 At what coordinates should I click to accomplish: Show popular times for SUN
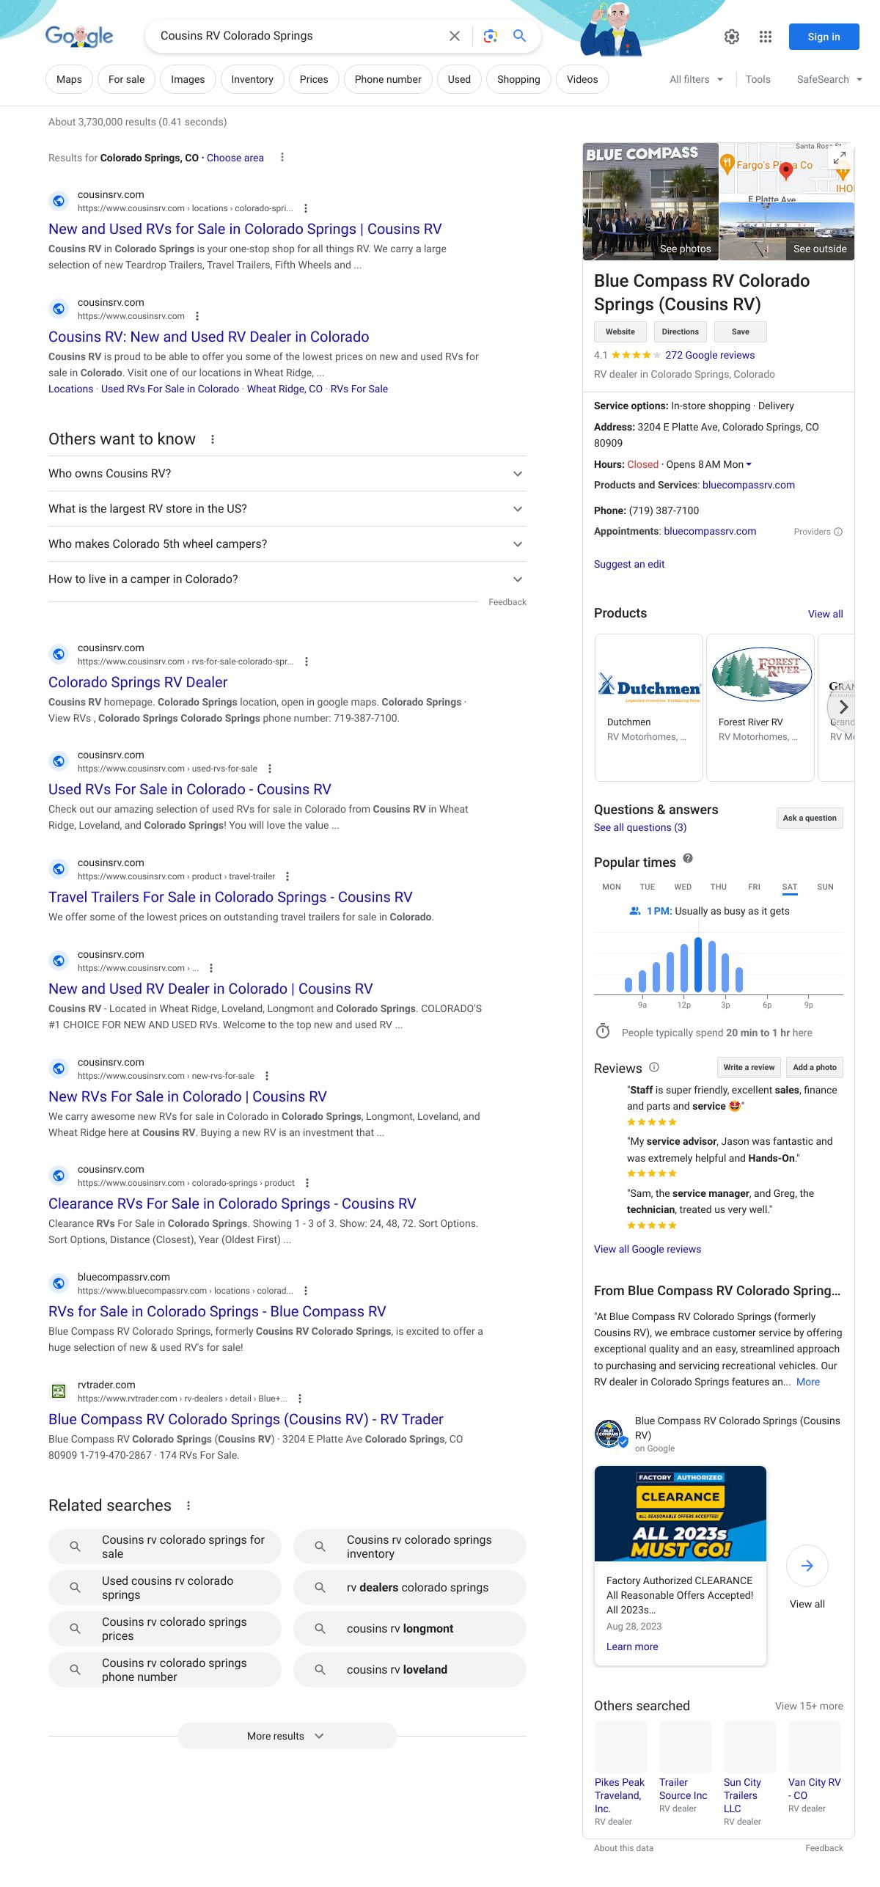(825, 887)
